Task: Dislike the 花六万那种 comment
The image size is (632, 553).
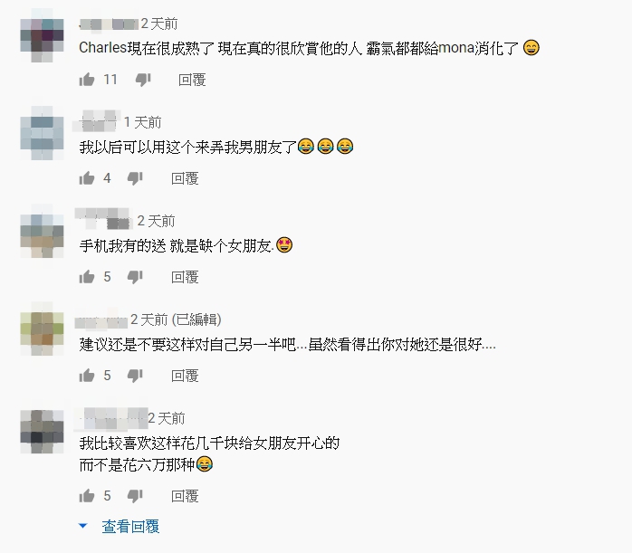Action: tap(135, 496)
